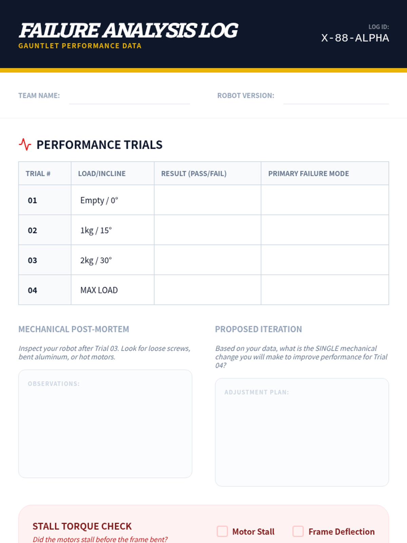
Task: Click the red pulse icon beside Performance Trials
Action: pyautogui.click(x=25, y=145)
